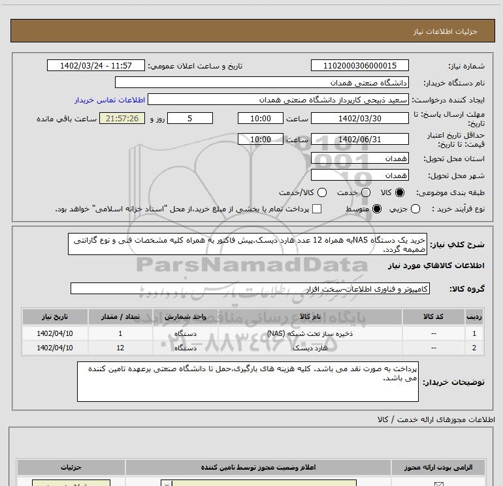Click the اطلاعات مجوزهای ارائه خدمت / کالا heading
The image size is (503, 486).
436,419
